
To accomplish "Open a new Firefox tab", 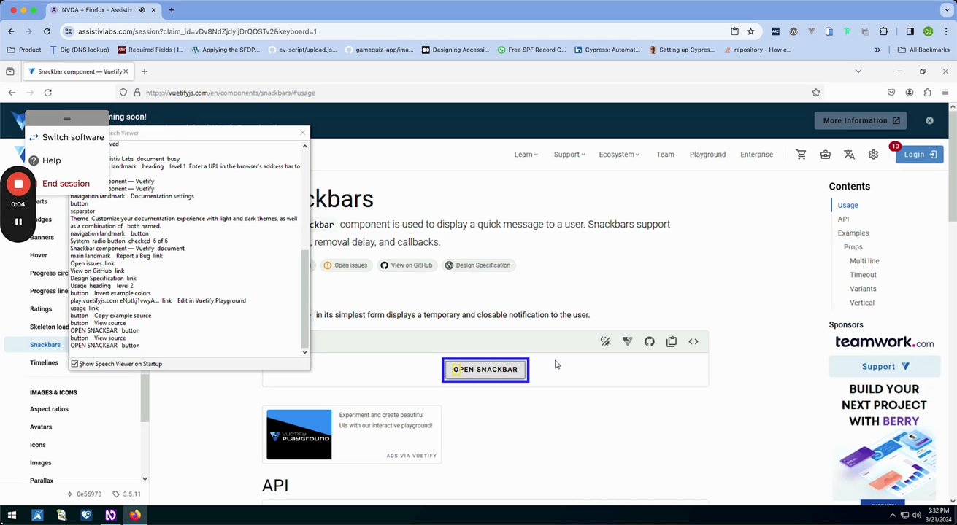I will point(145,71).
